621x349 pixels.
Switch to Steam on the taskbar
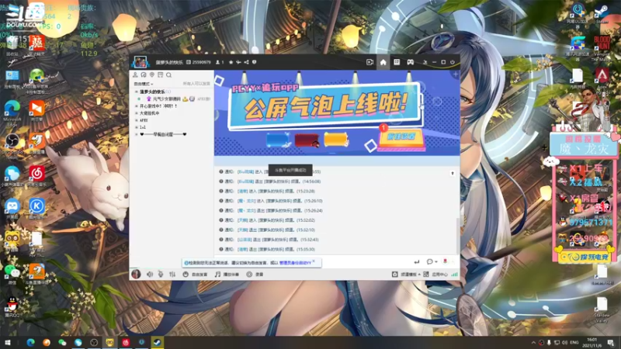[158, 343]
